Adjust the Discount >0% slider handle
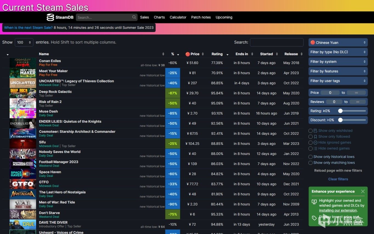Image resolution: width=374 pixels, height=234 pixels. (x=340, y=120)
